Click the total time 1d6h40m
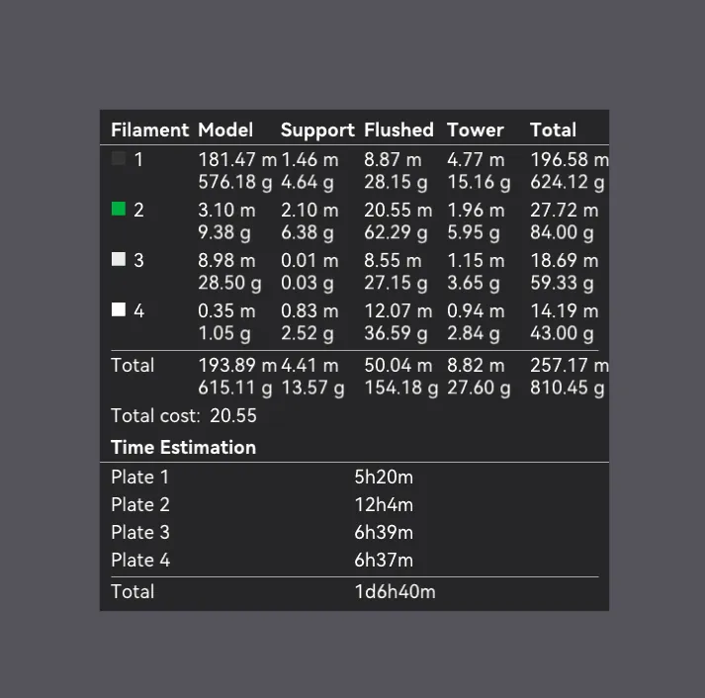 coord(396,591)
